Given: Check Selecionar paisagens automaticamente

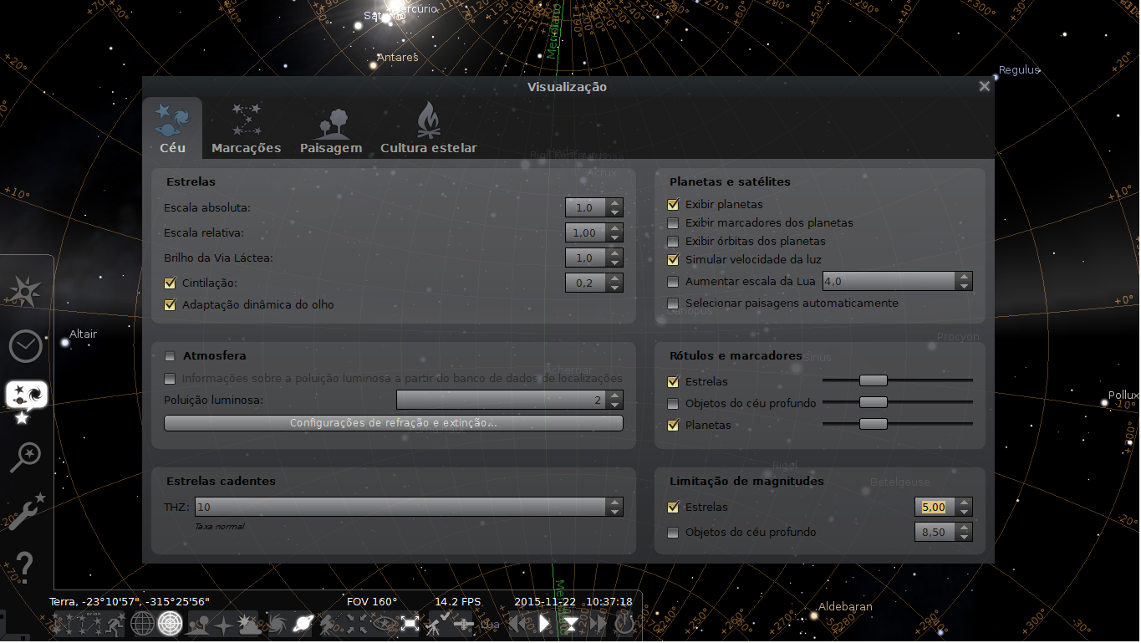Looking at the screenshot, I should pos(674,304).
